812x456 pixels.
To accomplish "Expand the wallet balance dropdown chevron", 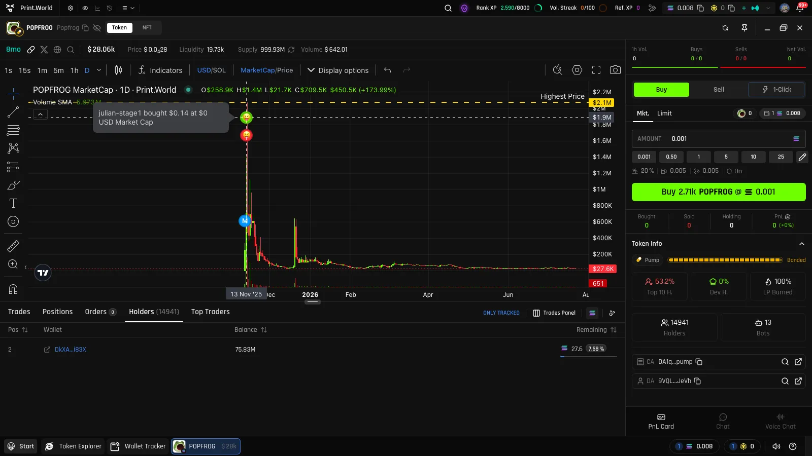I will [x=768, y=8].
